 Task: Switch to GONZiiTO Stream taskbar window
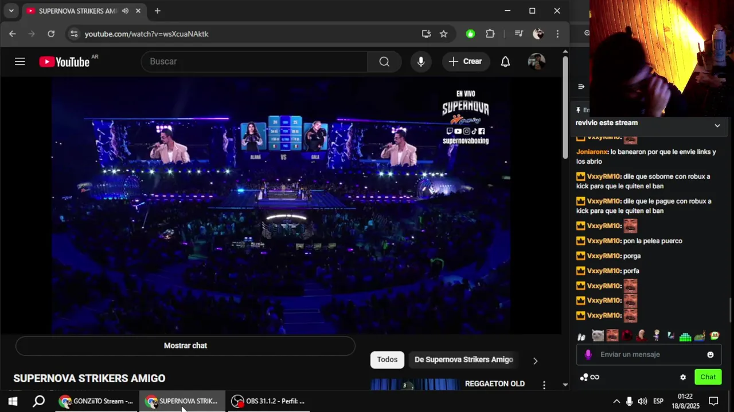96,401
